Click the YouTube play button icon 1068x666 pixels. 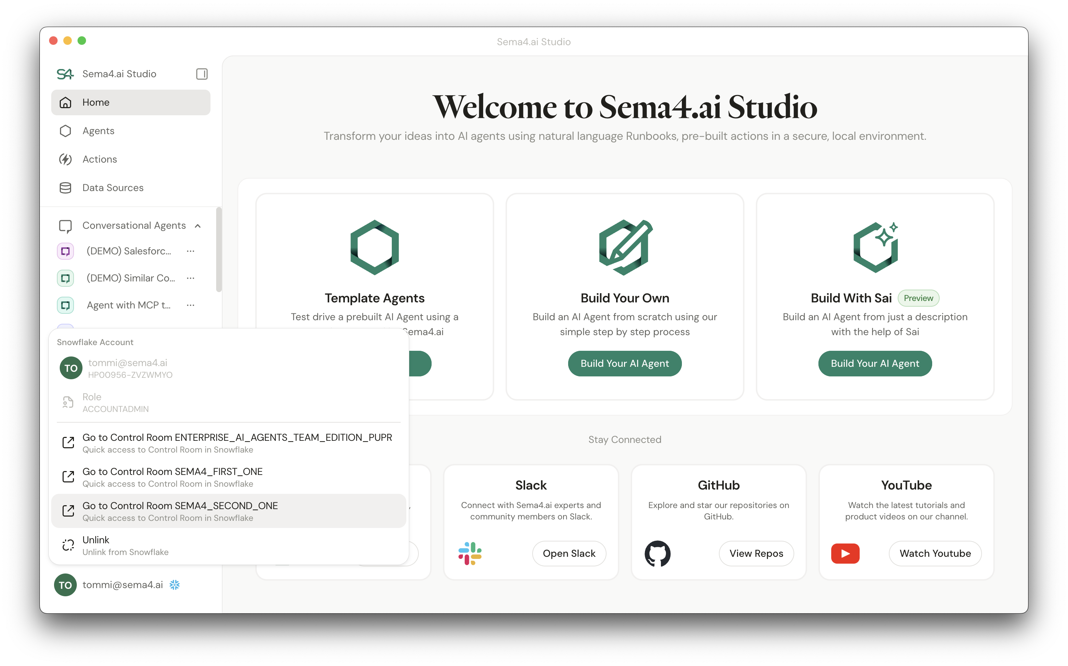tap(845, 553)
